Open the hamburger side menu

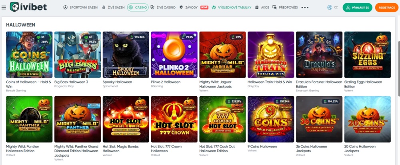tap(4, 7)
